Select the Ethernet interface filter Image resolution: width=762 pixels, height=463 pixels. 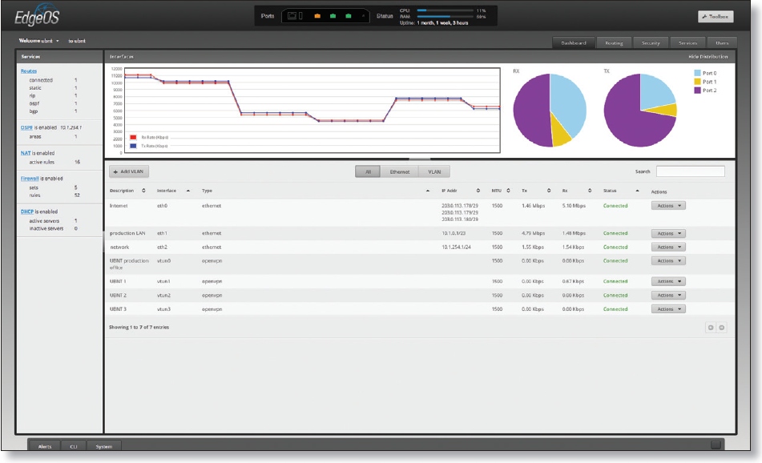pos(400,171)
